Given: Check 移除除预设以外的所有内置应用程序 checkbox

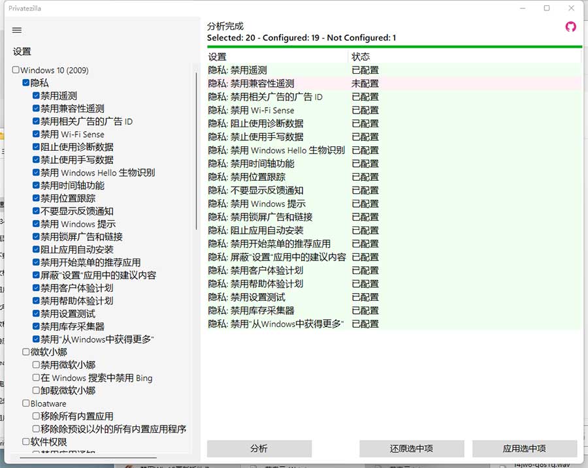Looking at the screenshot, I should tap(36, 429).
